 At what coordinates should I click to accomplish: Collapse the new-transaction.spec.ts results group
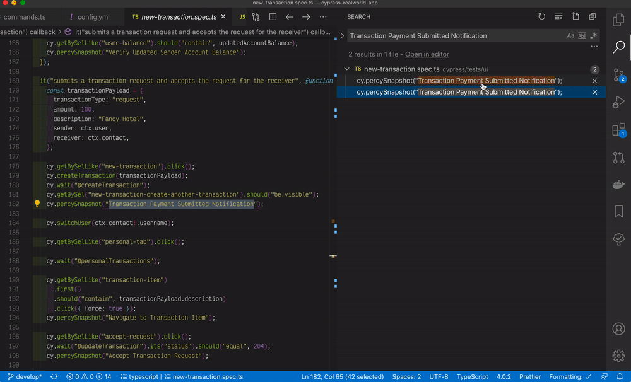[346, 69]
